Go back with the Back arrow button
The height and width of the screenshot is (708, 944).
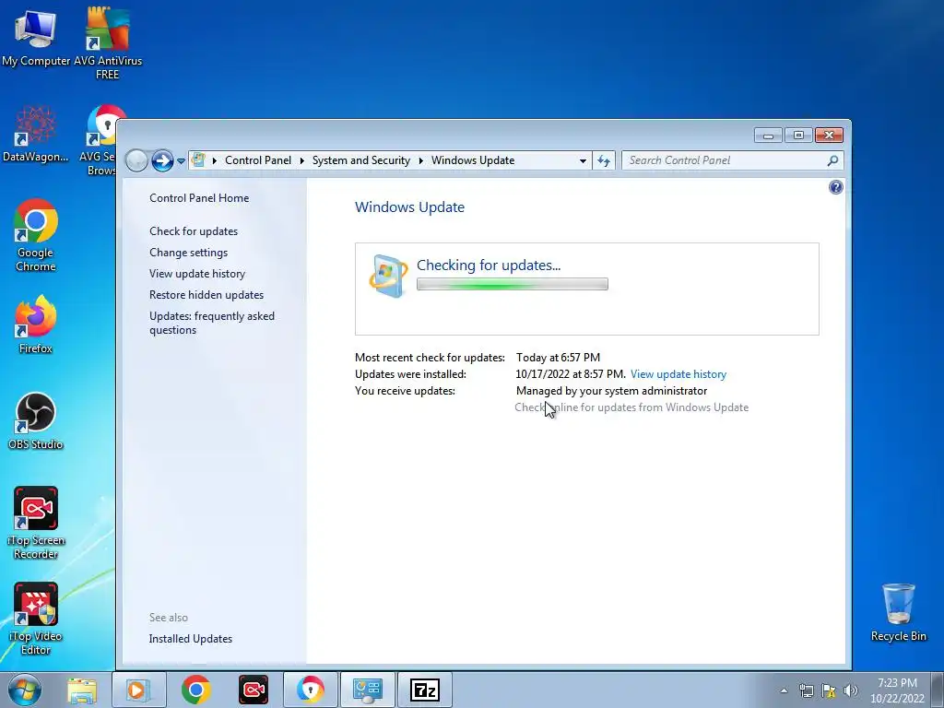tap(136, 160)
